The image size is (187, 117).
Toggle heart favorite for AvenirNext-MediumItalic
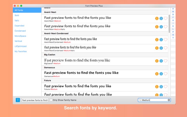coord(165,26)
